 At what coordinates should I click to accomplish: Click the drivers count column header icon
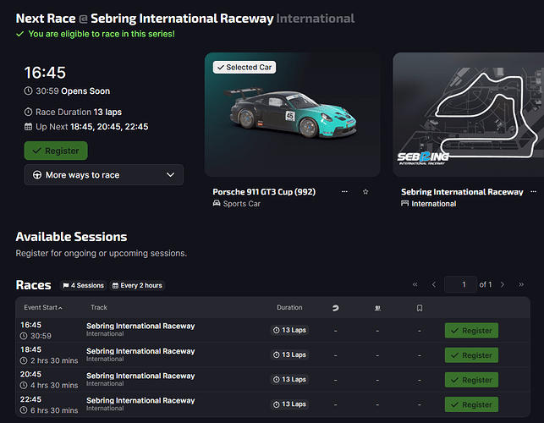tap(377, 308)
